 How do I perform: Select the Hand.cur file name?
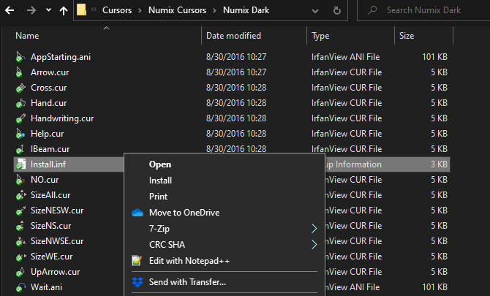48,103
